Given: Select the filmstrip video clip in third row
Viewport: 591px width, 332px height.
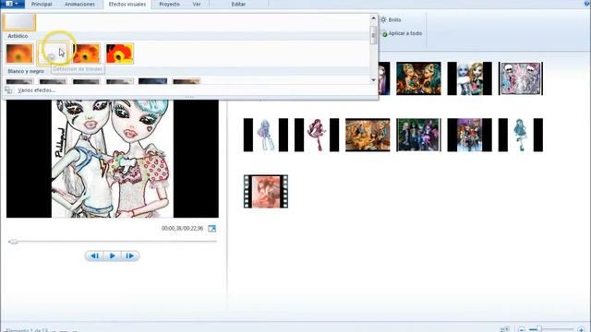Looking at the screenshot, I should pyautogui.click(x=266, y=191).
